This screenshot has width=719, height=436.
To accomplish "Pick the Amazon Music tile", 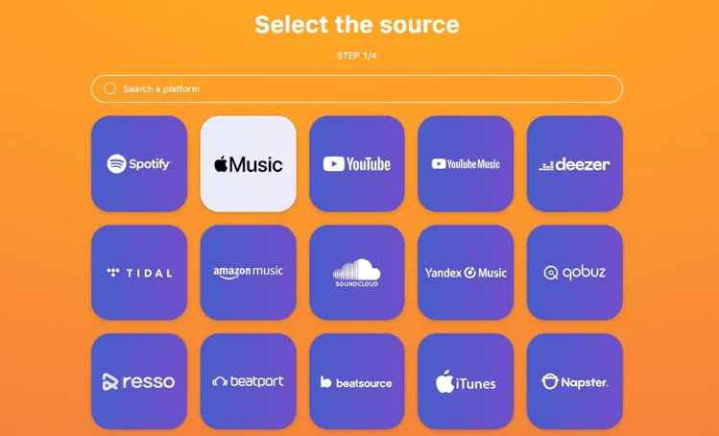I will click(248, 273).
